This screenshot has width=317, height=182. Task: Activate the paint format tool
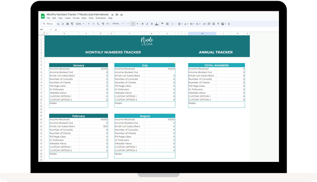(x=72, y=24)
